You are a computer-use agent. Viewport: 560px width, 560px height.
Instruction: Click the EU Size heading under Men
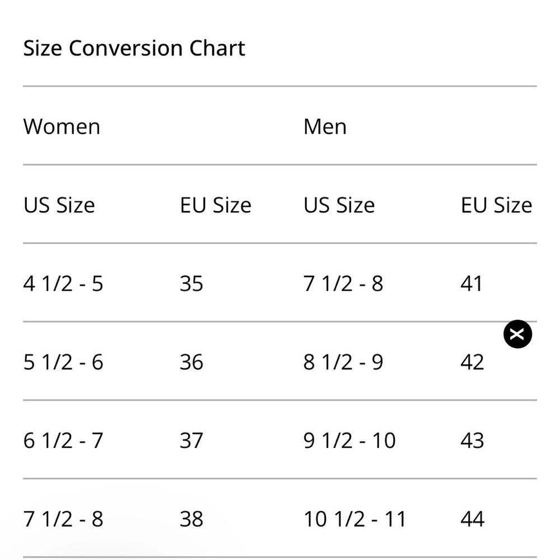pyautogui.click(x=496, y=206)
